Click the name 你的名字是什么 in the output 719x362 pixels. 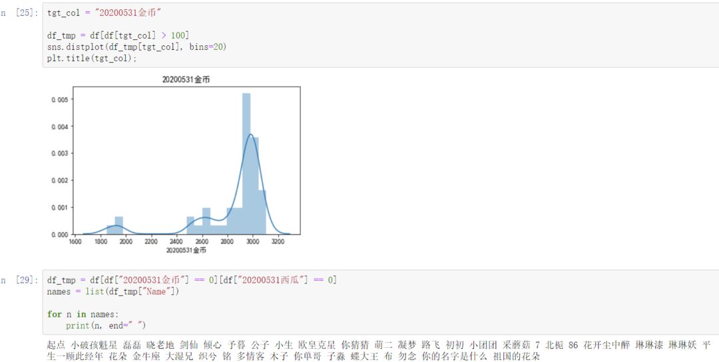click(455, 356)
